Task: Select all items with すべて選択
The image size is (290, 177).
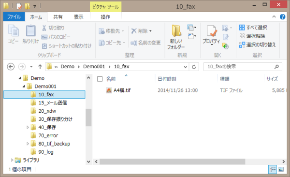Action: point(253,28)
